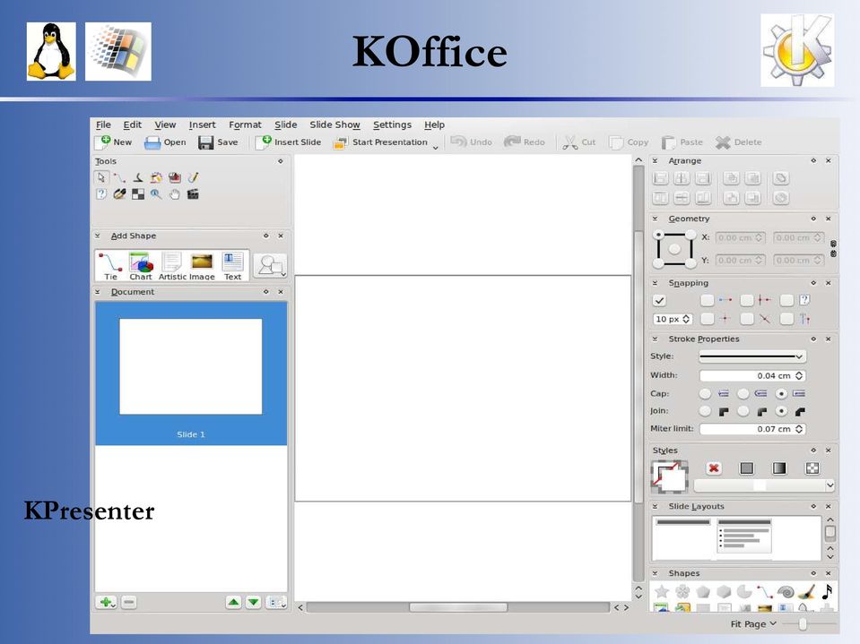Open the Add Shape quick shapes dropdown
The height and width of the screenshot is (644, 860).
pyautogui.click(x=270, y=266)
